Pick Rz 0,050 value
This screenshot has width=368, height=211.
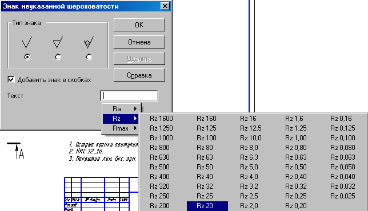(x=343, y=167)
